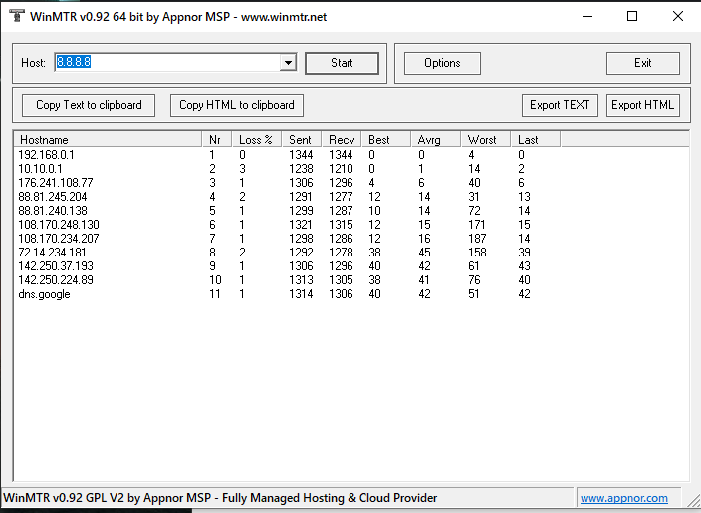Click the Worst value 158

(477, 253)
